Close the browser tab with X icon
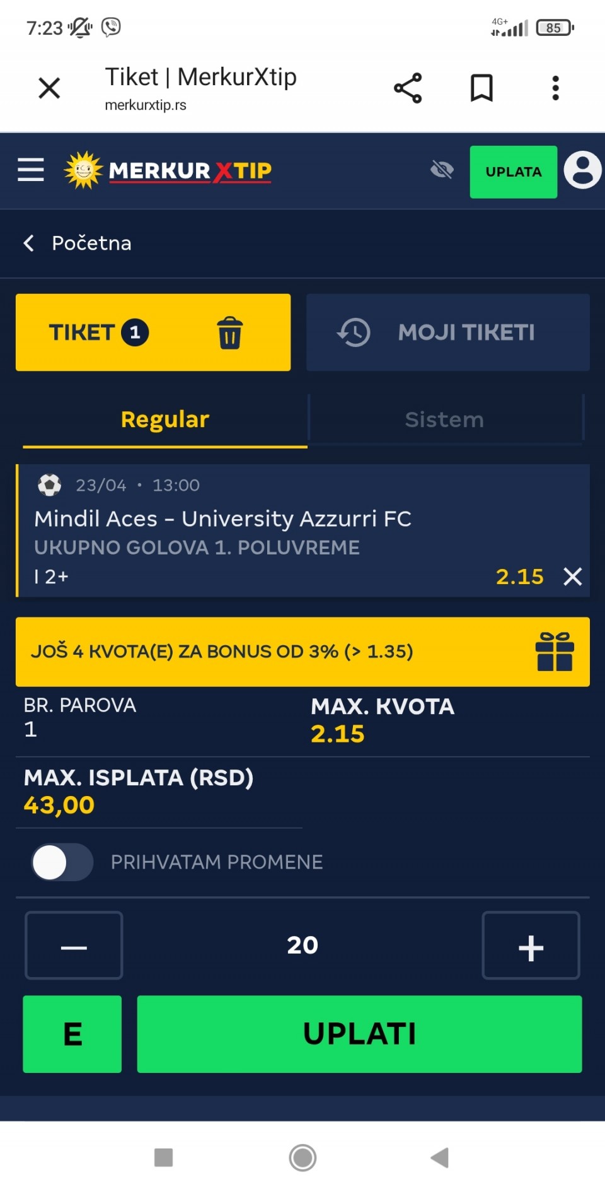Screen dimensions: 605x1194 [x=49, y=88]
